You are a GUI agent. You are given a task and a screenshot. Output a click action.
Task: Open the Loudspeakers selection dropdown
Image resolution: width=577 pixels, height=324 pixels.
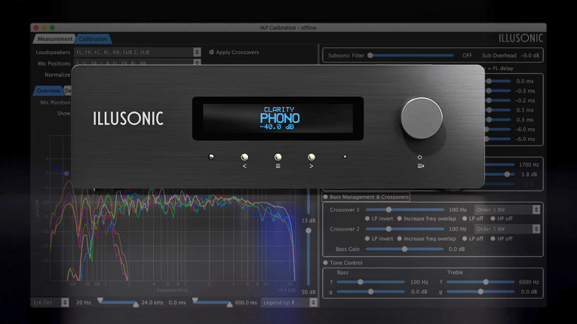pyautogui.click(x=197, y=52)
